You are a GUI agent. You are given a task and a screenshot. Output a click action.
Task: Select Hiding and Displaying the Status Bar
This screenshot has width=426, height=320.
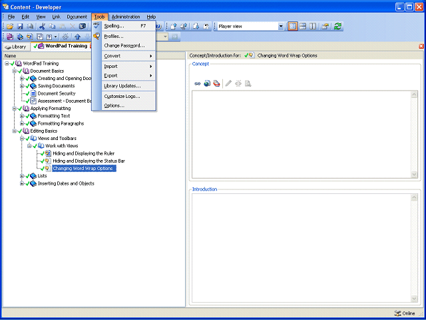[89, 161]
